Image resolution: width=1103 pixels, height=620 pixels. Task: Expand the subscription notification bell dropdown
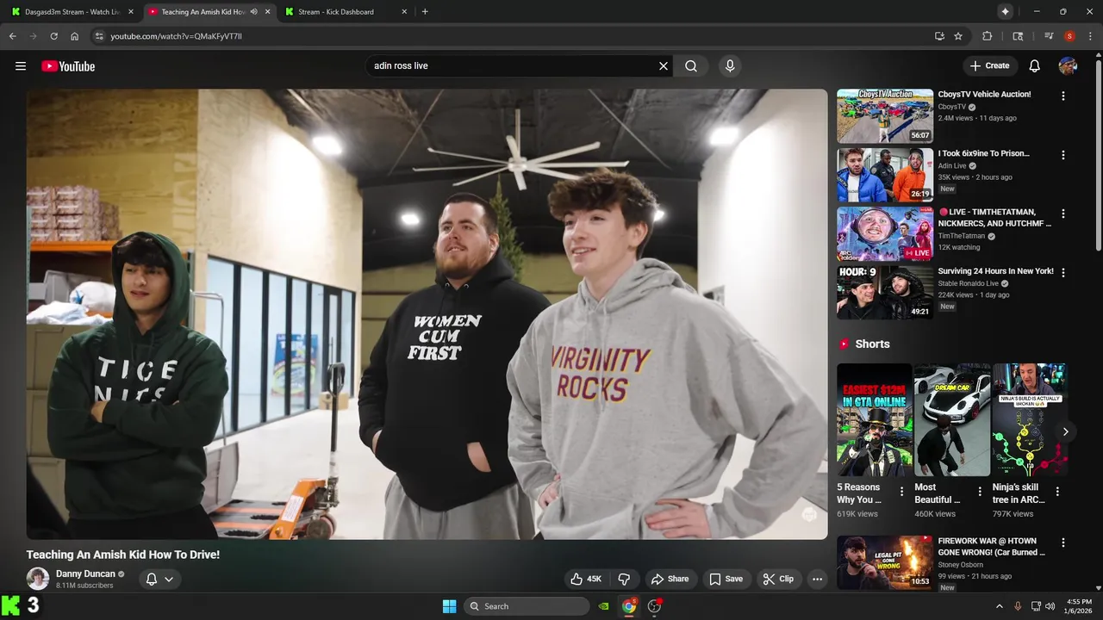159,579
